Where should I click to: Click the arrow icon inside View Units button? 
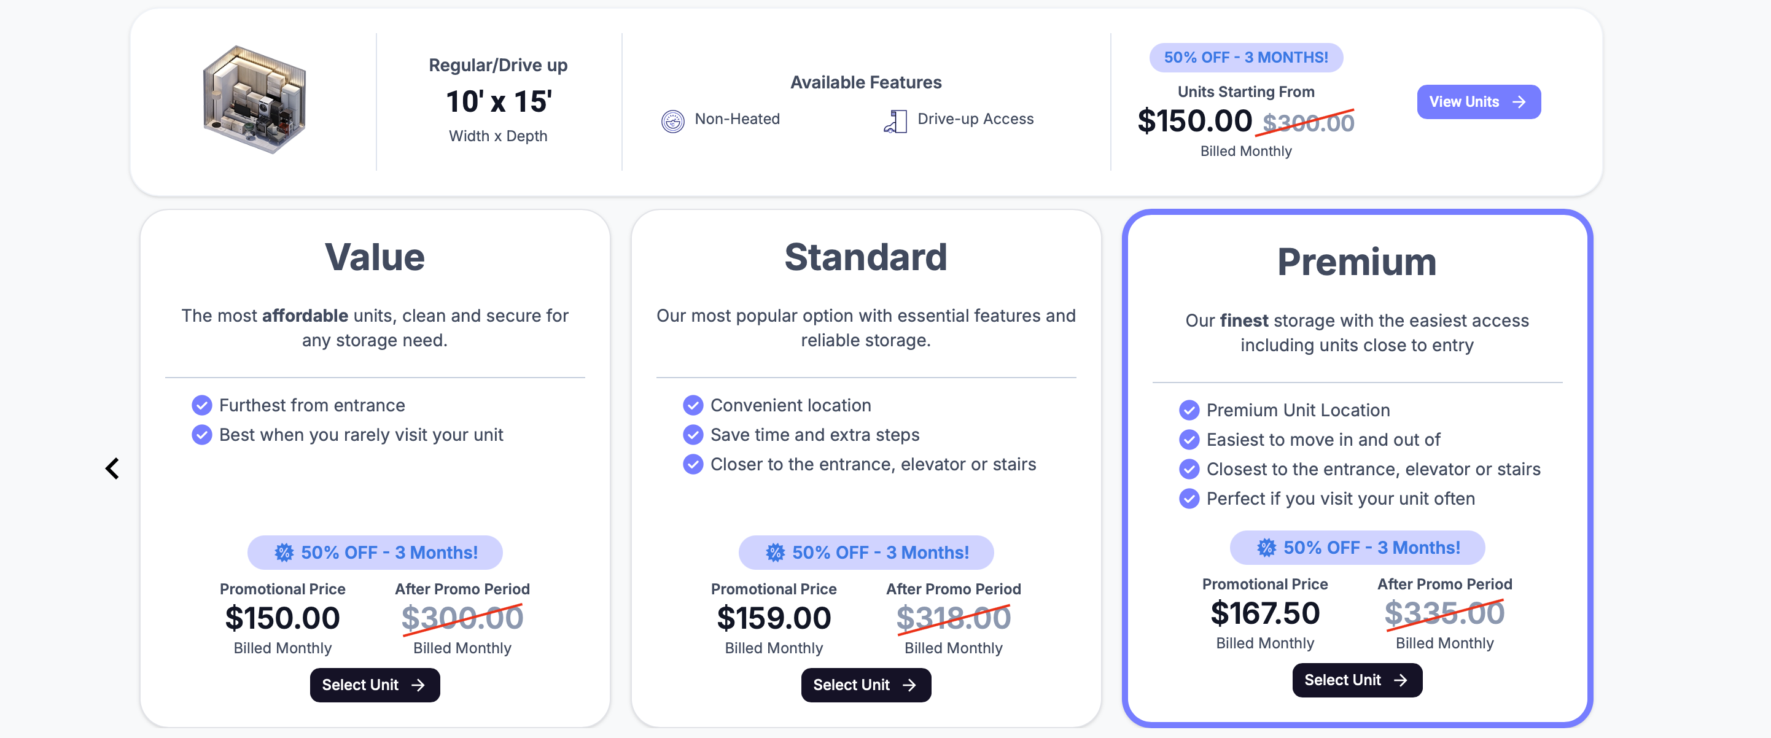click(x=1519, y=102)
